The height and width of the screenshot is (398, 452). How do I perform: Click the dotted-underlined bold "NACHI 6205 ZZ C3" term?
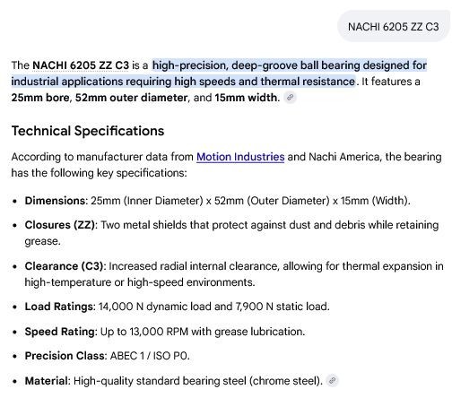(81, 65)
